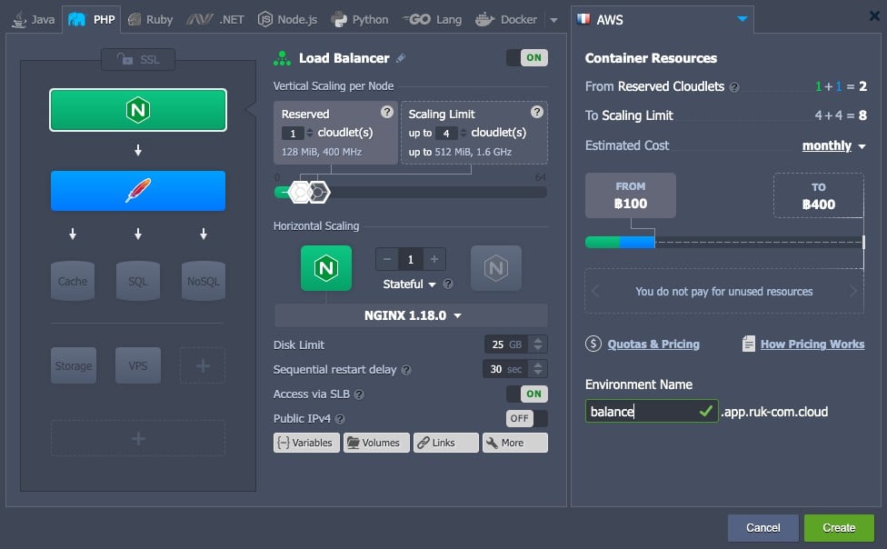
Task: Click the reserved cloudlets slider handle
Action: tap(299, 193)
